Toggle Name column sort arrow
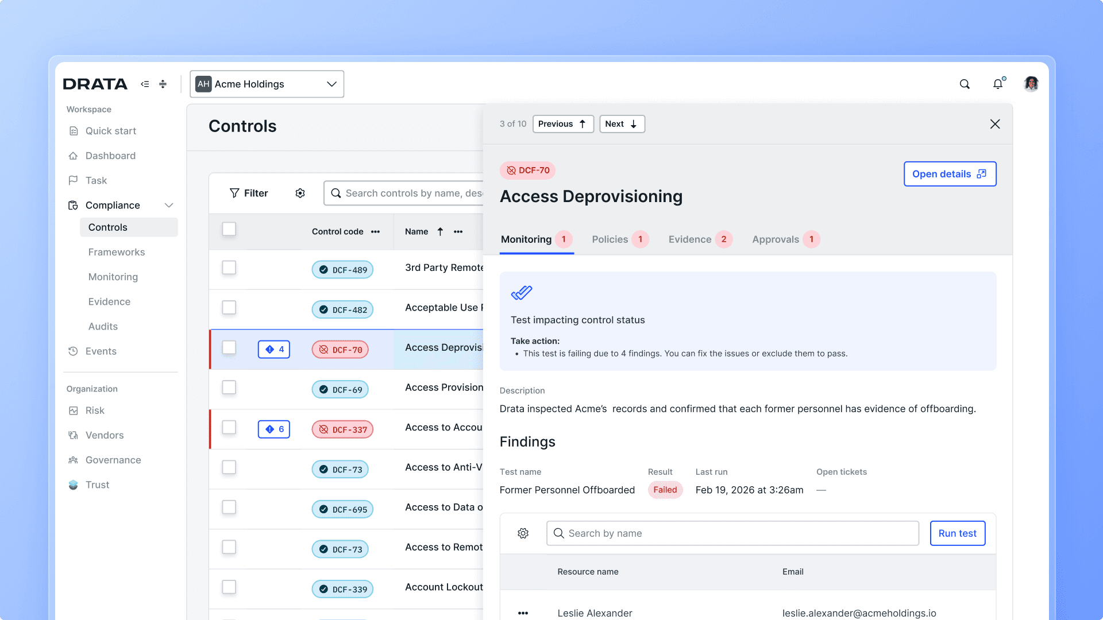The height and width of the screenshot is (620, 1103). [x=440, y=231]
